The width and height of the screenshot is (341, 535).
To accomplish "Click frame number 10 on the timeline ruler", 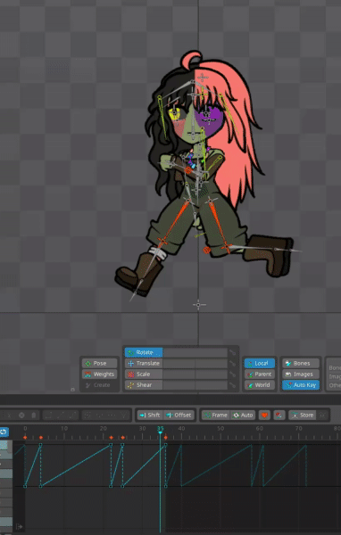I will (64, 428).
